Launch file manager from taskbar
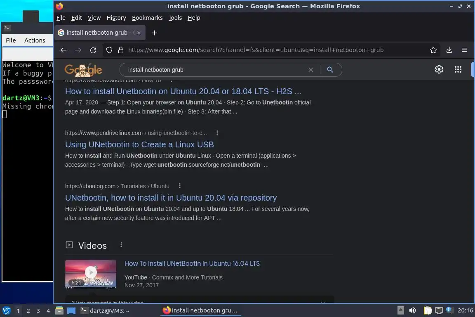 point(59,311)
